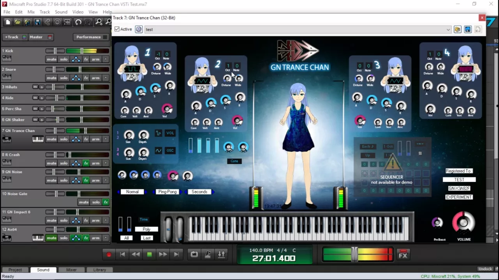
Task: Click the mixer sliders icon beside the metronome
Action: (221, 254)
